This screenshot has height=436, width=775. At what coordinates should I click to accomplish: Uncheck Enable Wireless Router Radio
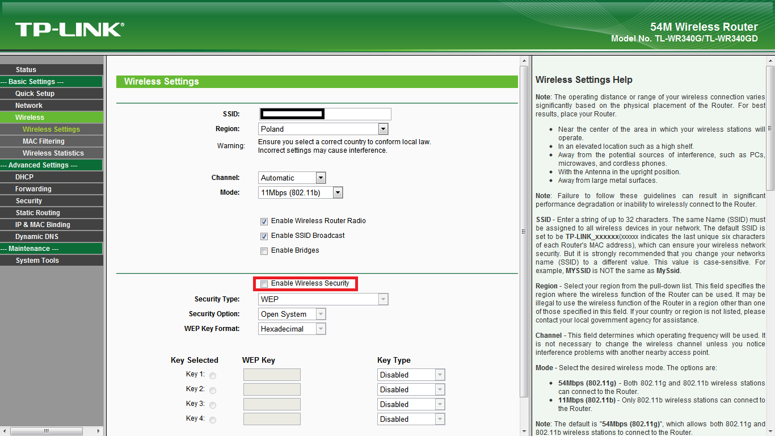click(x=264, y=221)
